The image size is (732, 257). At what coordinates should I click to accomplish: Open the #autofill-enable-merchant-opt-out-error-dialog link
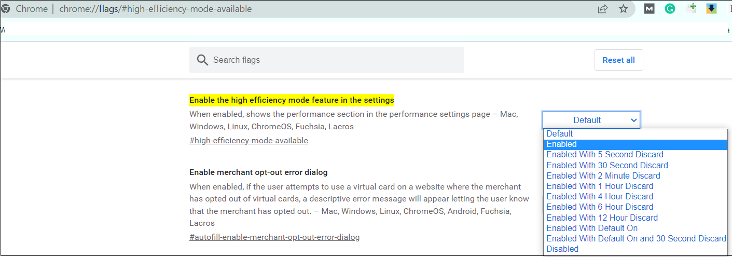[274, 237]
